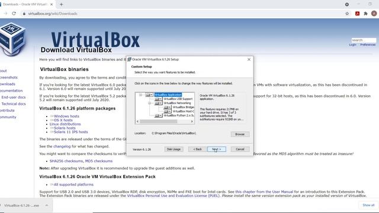Open All supported platforms extension pack link
This screenshot has width=379, height=213.
[x=73, y=185]
